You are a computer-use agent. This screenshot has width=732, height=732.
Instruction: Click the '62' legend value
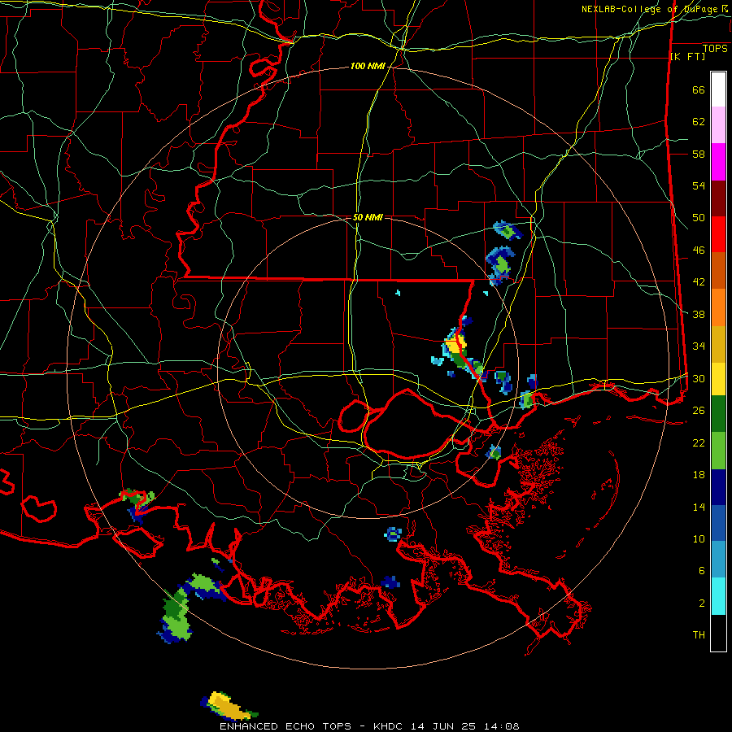pos(699,122)
